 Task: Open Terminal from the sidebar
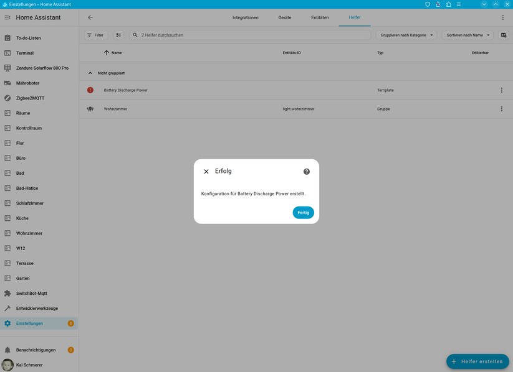tap(25, 53)
